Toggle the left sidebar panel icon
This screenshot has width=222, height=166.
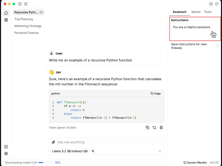[20, 4]
